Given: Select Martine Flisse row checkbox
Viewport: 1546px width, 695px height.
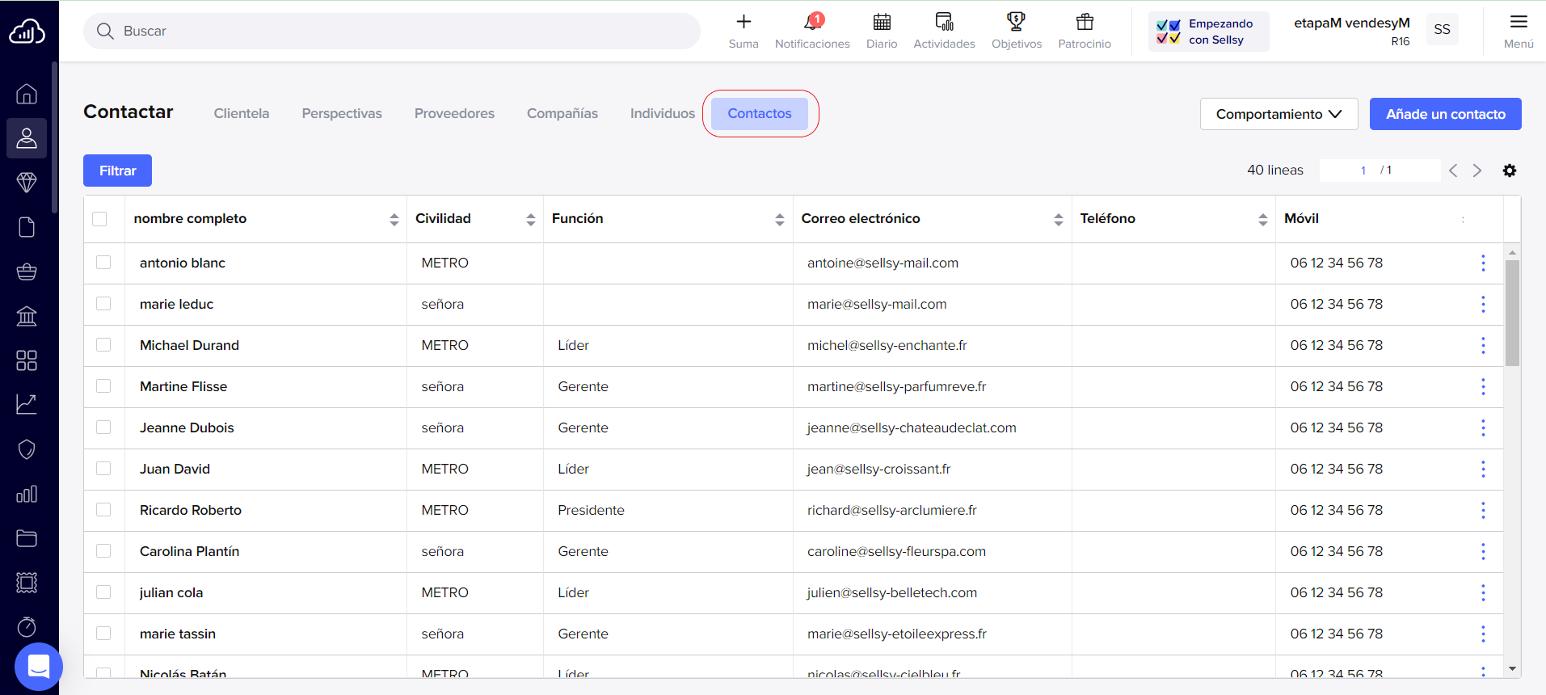Looking at the screenshot, I should tap(103, 386).
